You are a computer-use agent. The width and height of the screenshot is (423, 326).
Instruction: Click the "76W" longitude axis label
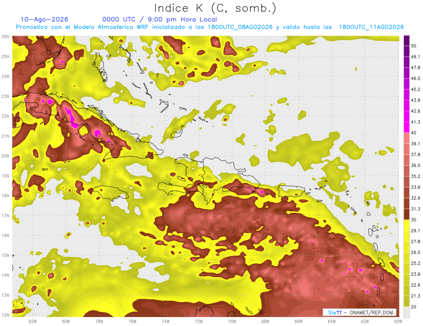132,321
